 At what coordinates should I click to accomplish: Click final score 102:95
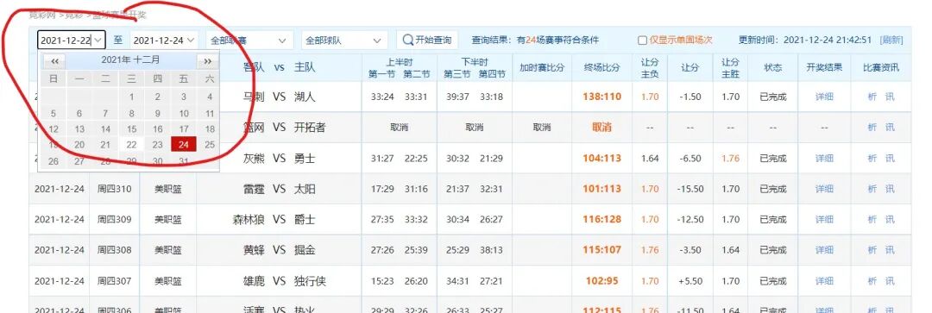coord(601,280)
